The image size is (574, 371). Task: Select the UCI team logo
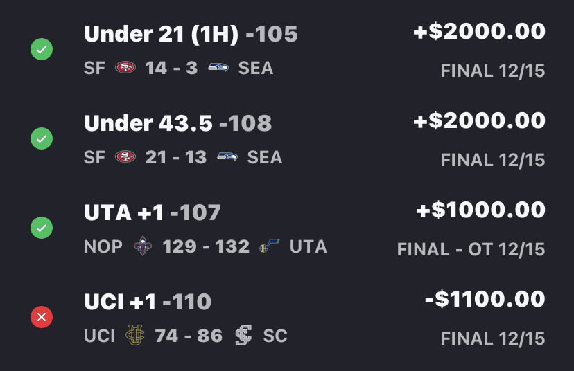coord(134,336)
